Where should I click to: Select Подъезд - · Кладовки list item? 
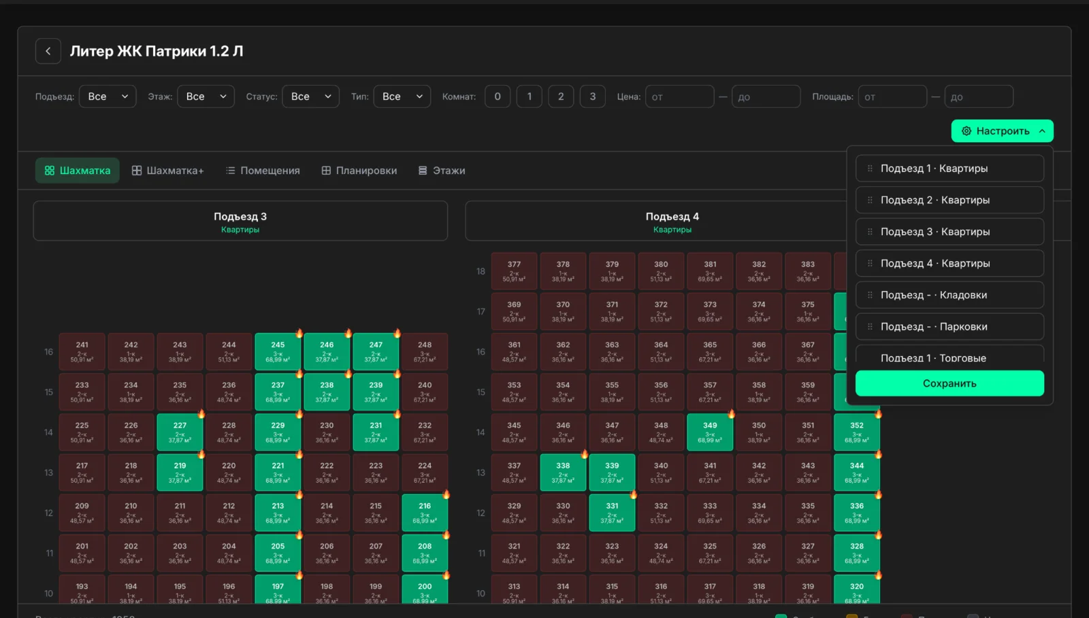pos(949,294)
